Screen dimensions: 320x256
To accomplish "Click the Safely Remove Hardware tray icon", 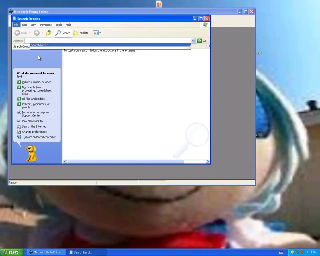I will point(297,252).
